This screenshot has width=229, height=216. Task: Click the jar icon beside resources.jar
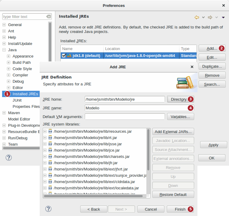(x=50, y=132)
